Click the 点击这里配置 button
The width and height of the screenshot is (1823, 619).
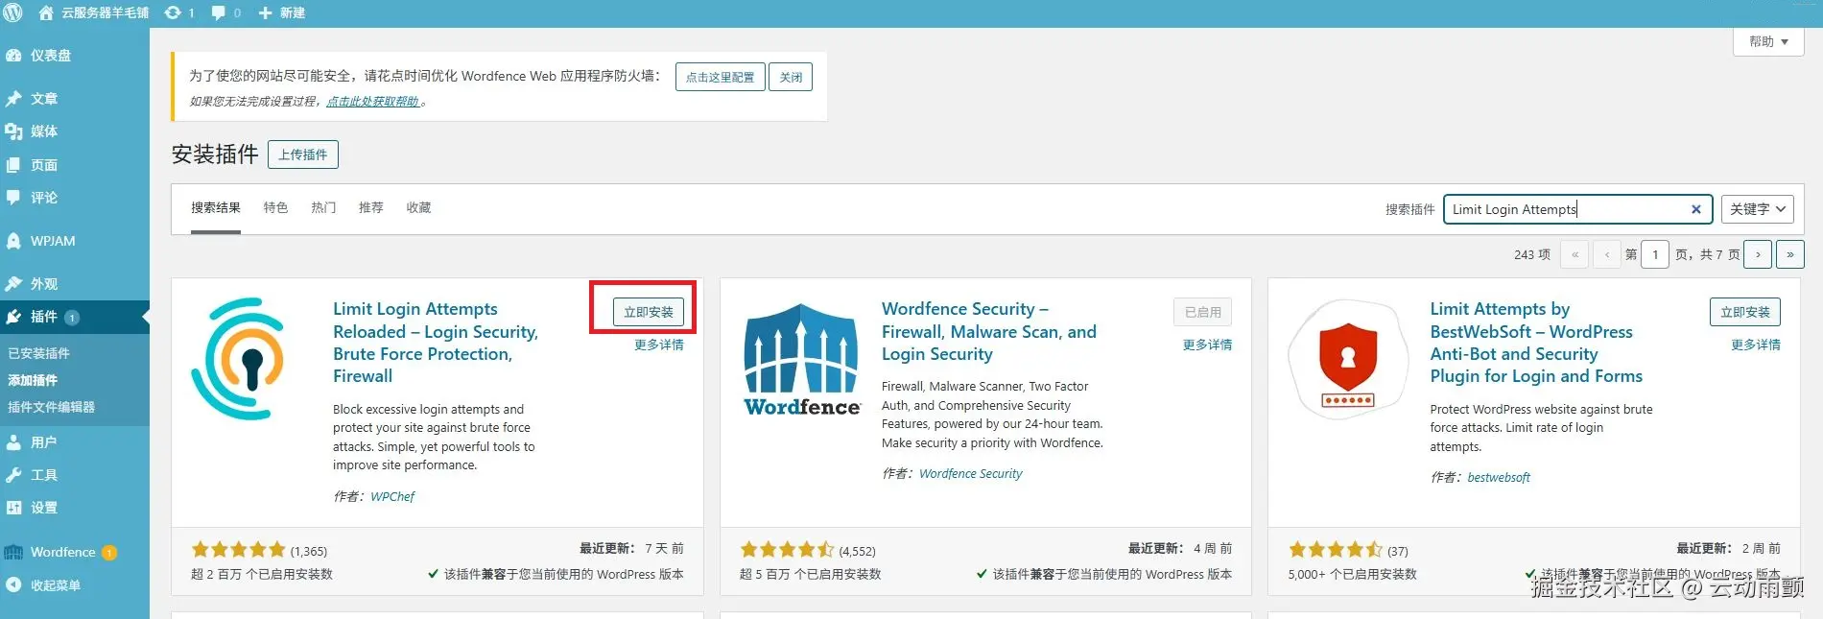tap(720, 77)
